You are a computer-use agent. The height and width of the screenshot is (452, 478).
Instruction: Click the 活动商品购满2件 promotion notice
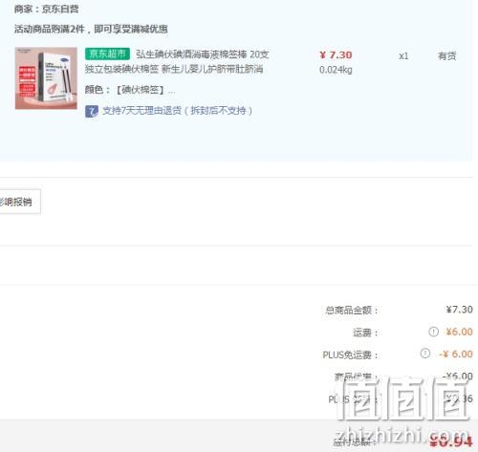pos(91,29)
